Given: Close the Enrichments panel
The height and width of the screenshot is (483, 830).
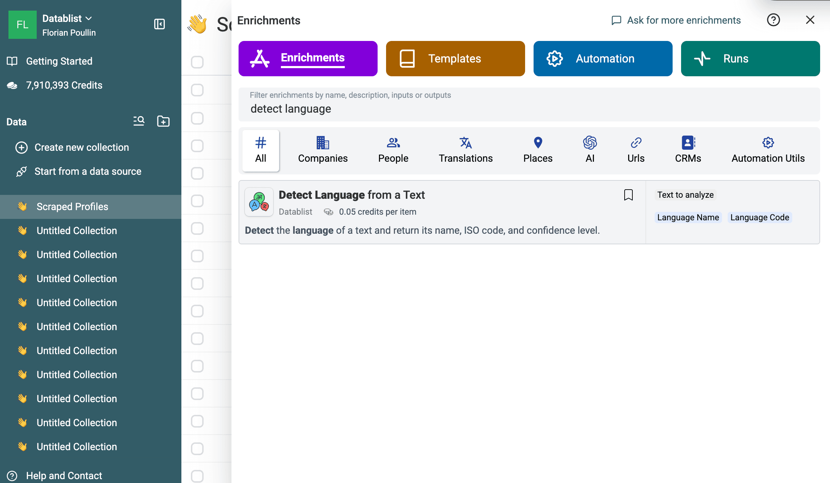Looking at the screenshot, I should [x=810, y=20].
